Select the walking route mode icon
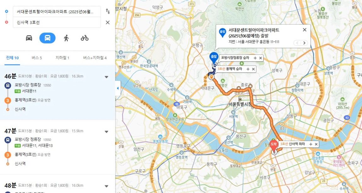 pyautogui.click(x=66, y=38)
